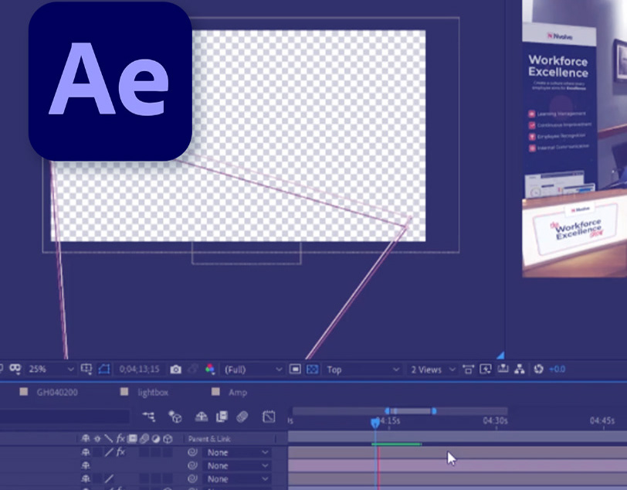Toggle the fx switch on top layer row
This screenshot has height=490, width=627.
[x=120, y=452]
